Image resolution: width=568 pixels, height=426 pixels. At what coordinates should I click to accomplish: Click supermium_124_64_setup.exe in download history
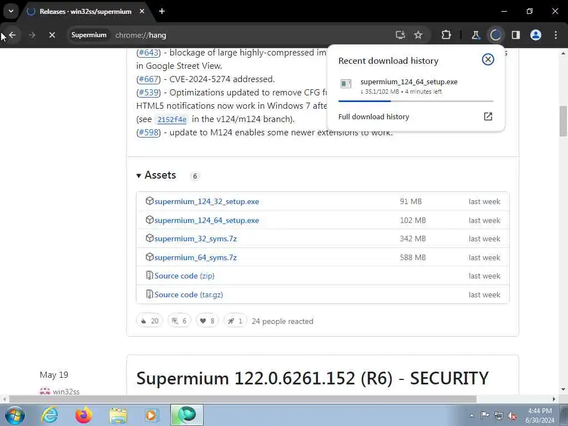tap(409, 82)
